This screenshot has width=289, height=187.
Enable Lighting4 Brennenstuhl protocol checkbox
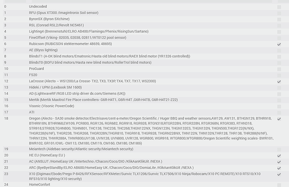279,32
